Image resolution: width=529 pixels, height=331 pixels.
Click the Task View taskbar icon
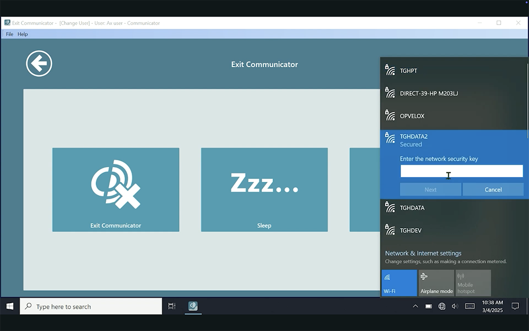click(x=172, y=306)
